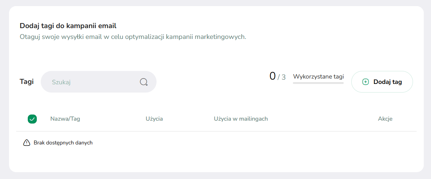Screen dimensions: 431x179
Task: Select the Użycia w mailingach column header
Action: [241, 119]
